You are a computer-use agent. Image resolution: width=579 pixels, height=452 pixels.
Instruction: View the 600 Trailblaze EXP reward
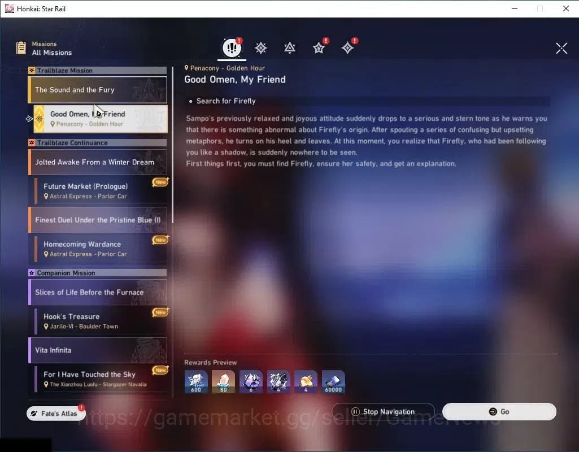point(196,382)
